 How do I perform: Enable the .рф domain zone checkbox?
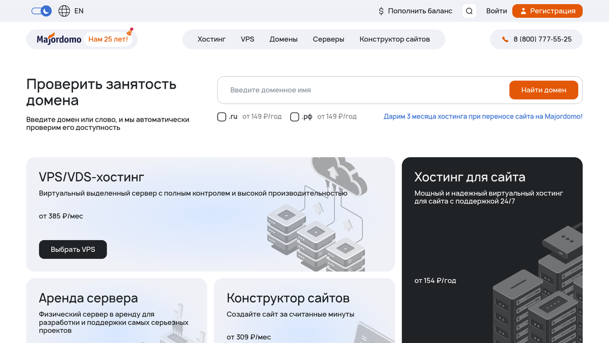coord(294,117)
